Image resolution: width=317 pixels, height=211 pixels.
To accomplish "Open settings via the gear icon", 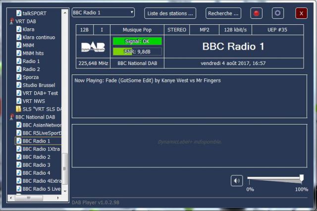I will click(x=277, y=13).
